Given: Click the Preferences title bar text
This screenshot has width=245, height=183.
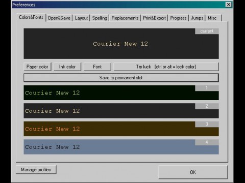Looking at the screenshot, I should coord(24,5).
